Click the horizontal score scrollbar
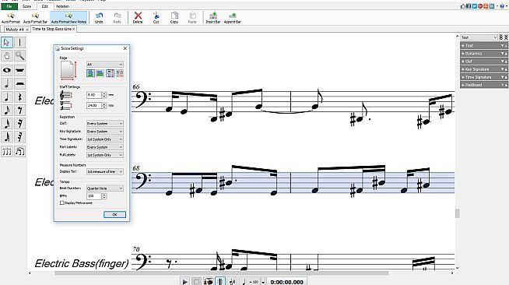 pos(221,273)
